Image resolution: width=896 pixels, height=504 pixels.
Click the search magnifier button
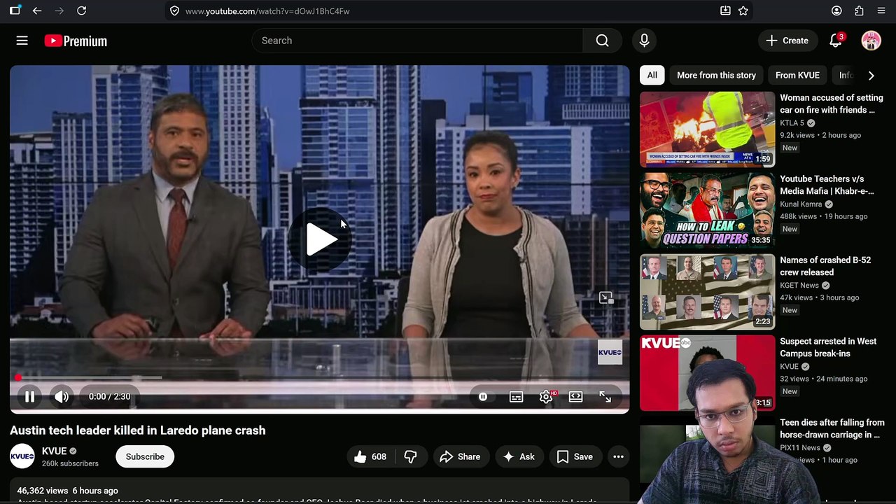pos(602,41)
